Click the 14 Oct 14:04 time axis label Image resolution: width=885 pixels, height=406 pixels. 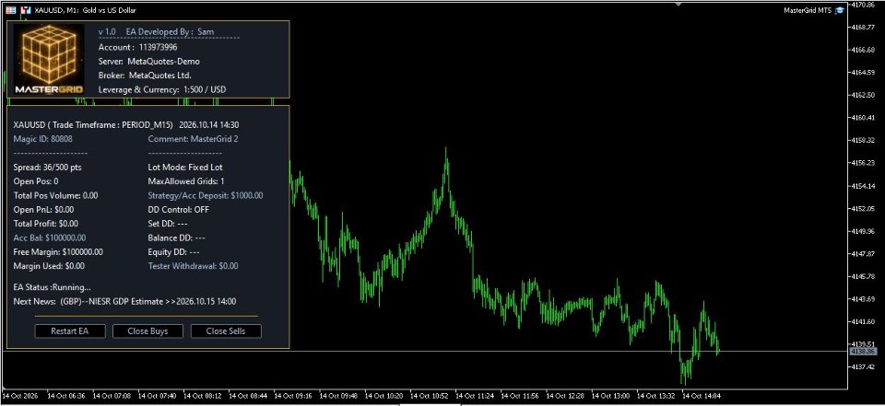click(702, 396)
